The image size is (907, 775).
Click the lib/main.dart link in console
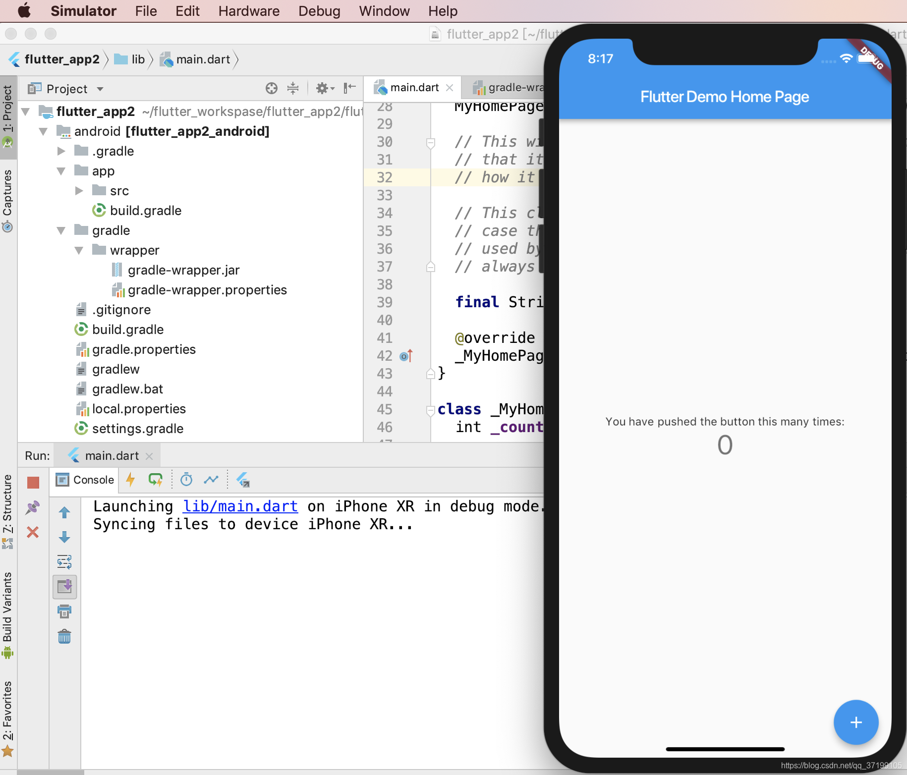click(x=240, y=506)
